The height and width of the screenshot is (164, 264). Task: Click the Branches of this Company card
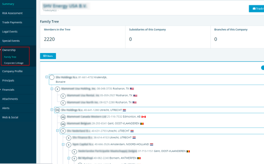click(x=238, y=37)
